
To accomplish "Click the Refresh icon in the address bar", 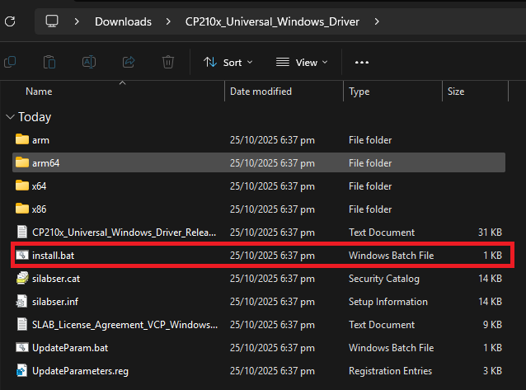I will [x=10, y=21].
